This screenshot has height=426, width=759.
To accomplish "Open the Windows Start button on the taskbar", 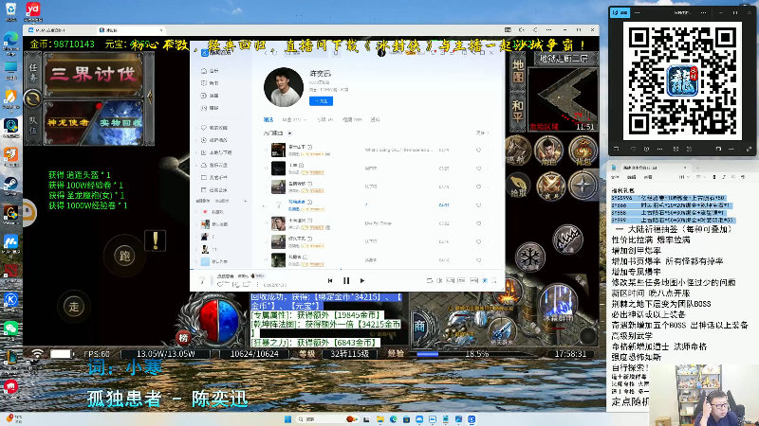I will (288, 419).
